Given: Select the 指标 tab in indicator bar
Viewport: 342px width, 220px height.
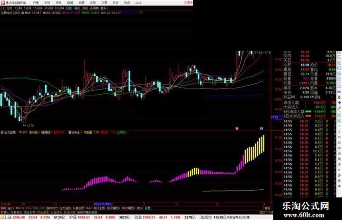Looking at the screenshot, I should 4,208.
